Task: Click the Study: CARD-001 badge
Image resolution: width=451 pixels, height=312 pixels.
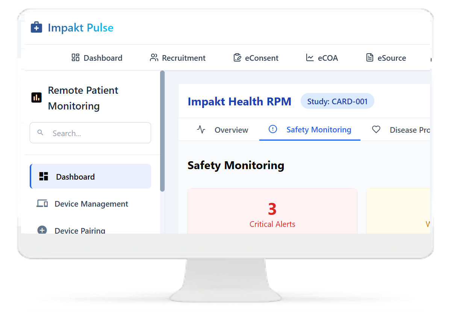Action: [337, 101]
